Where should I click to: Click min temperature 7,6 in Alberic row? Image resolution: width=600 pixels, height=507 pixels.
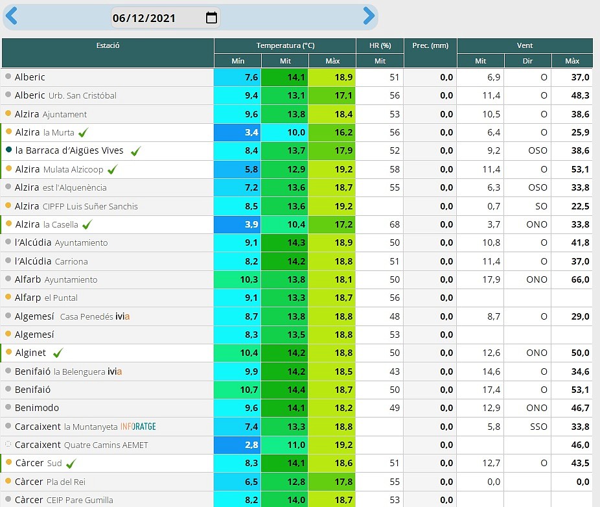237,77
